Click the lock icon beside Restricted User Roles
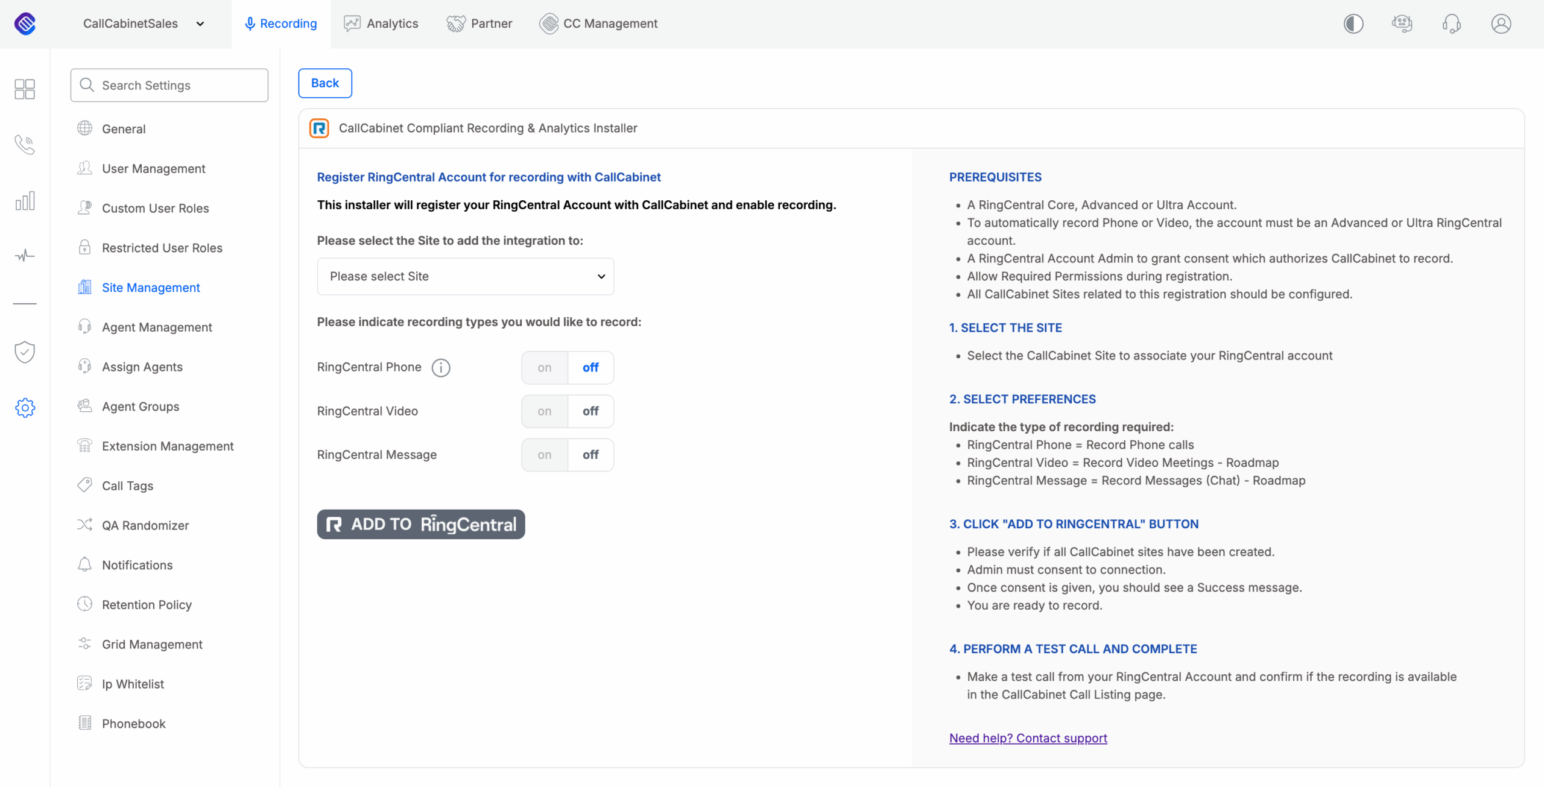 (84, 247)
